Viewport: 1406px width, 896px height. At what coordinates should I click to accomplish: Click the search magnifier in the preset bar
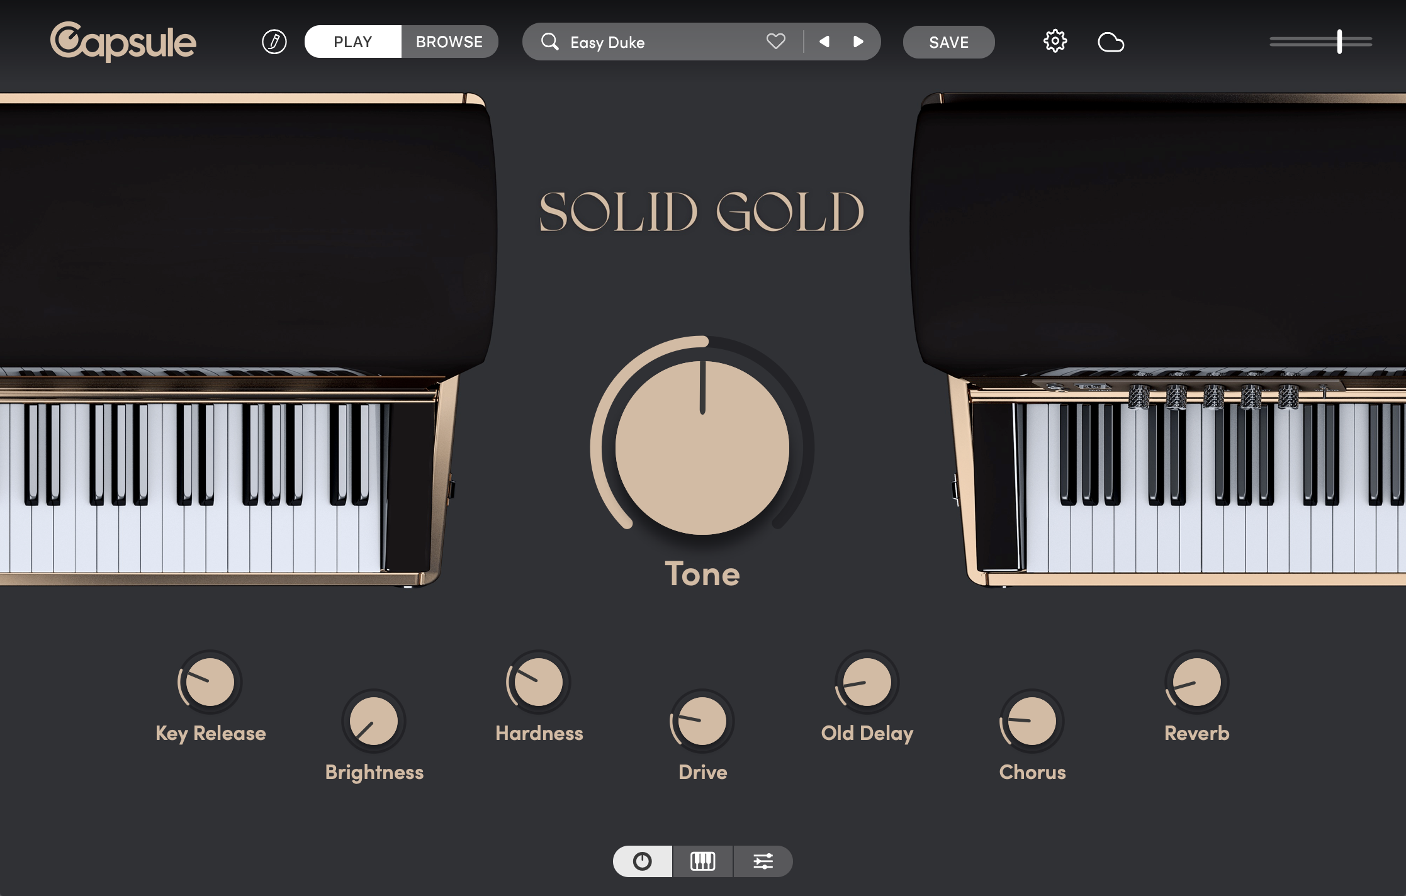(550, 42)
